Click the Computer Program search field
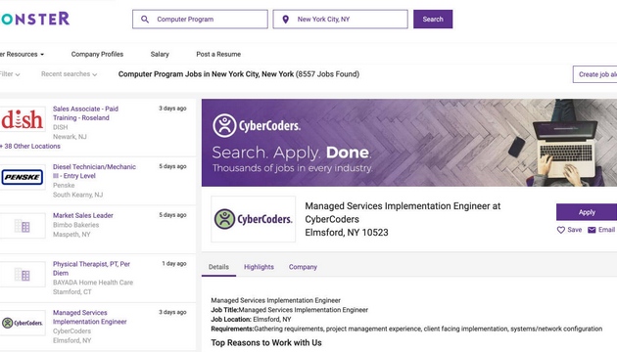Image resolution: width=617 pixels, height=352 pixels. 200,20
